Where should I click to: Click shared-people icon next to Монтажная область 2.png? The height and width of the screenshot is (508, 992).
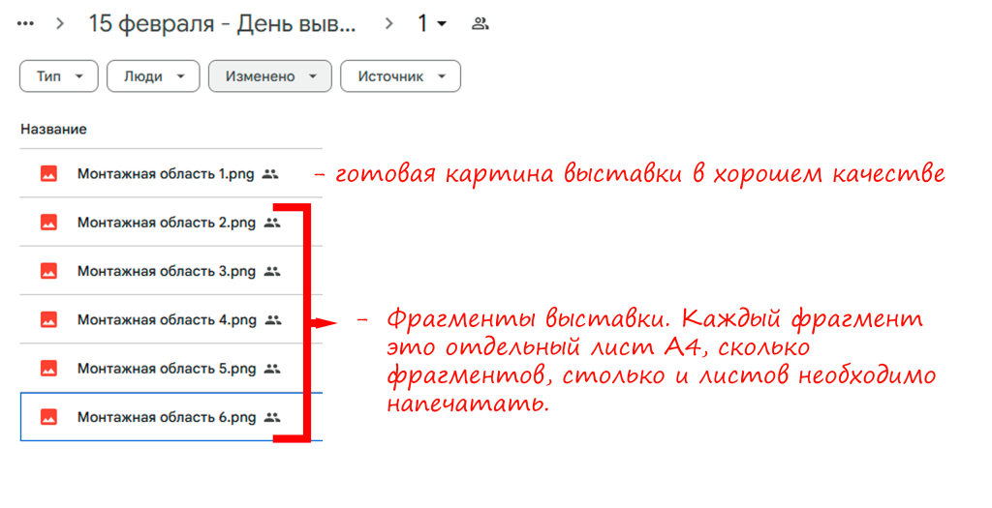272,223
